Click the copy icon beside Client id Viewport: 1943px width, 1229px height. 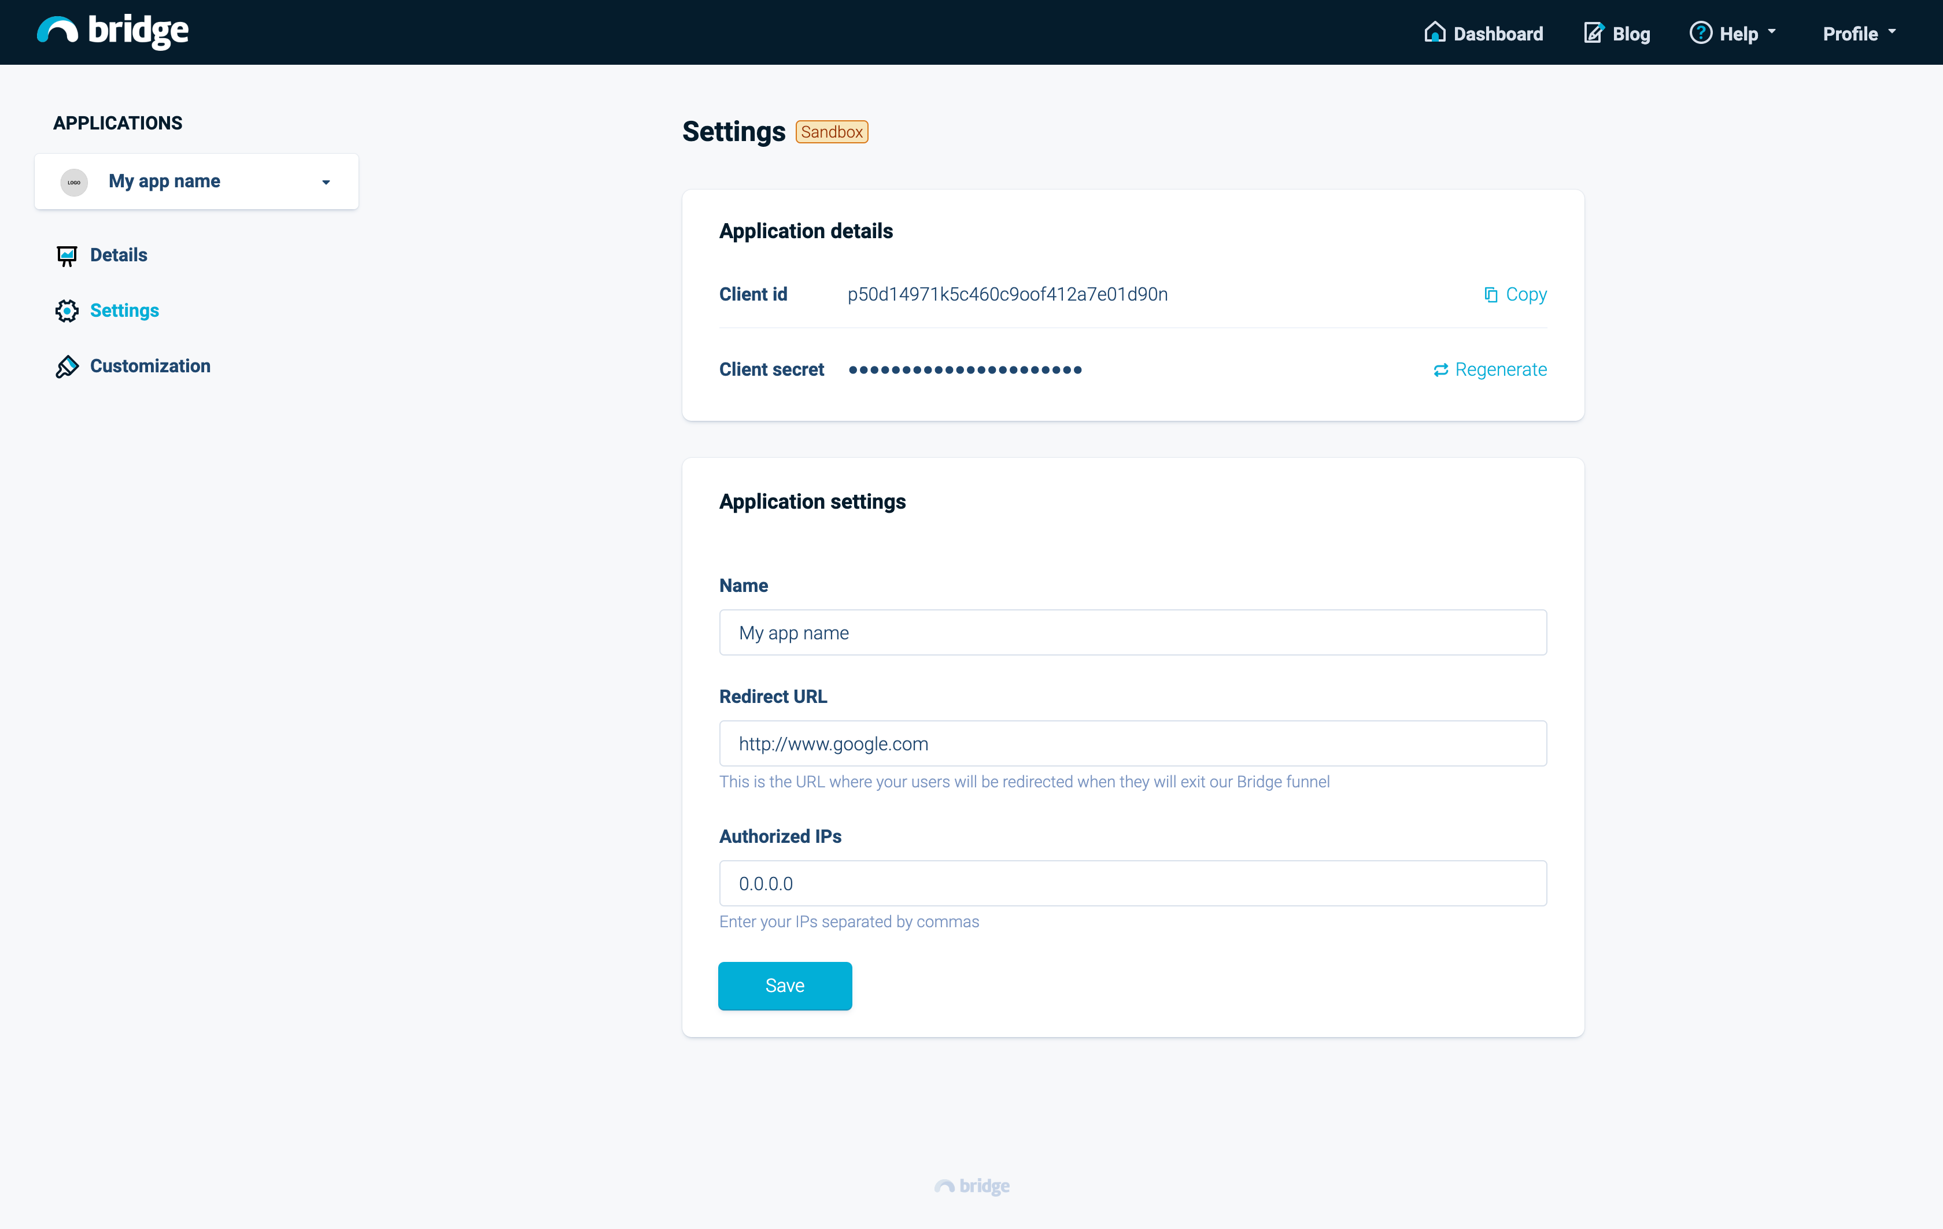tap(1490, 295)
